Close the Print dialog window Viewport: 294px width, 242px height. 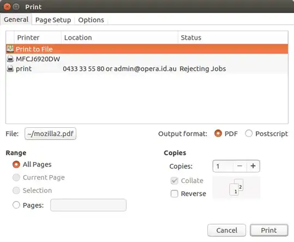pyautogui.click(x=7, y=7)
